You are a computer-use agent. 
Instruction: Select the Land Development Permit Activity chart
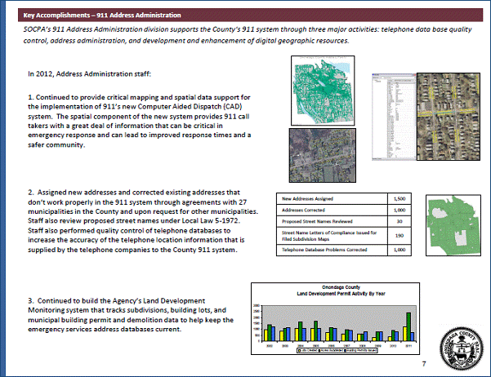pyautogui.click(x=336, y=319)
